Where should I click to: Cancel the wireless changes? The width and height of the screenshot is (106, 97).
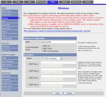69,93
